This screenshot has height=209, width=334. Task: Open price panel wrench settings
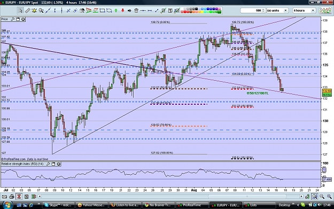point(13,19)
